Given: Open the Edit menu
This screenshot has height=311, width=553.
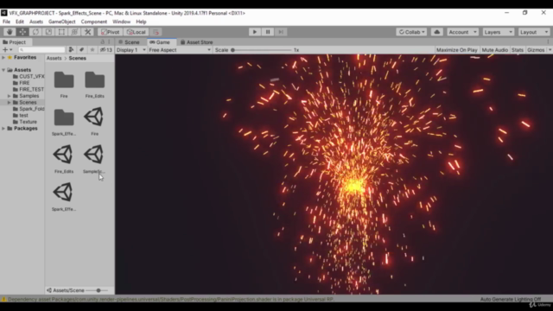Looking at the screenshot, I should point(20,22).
